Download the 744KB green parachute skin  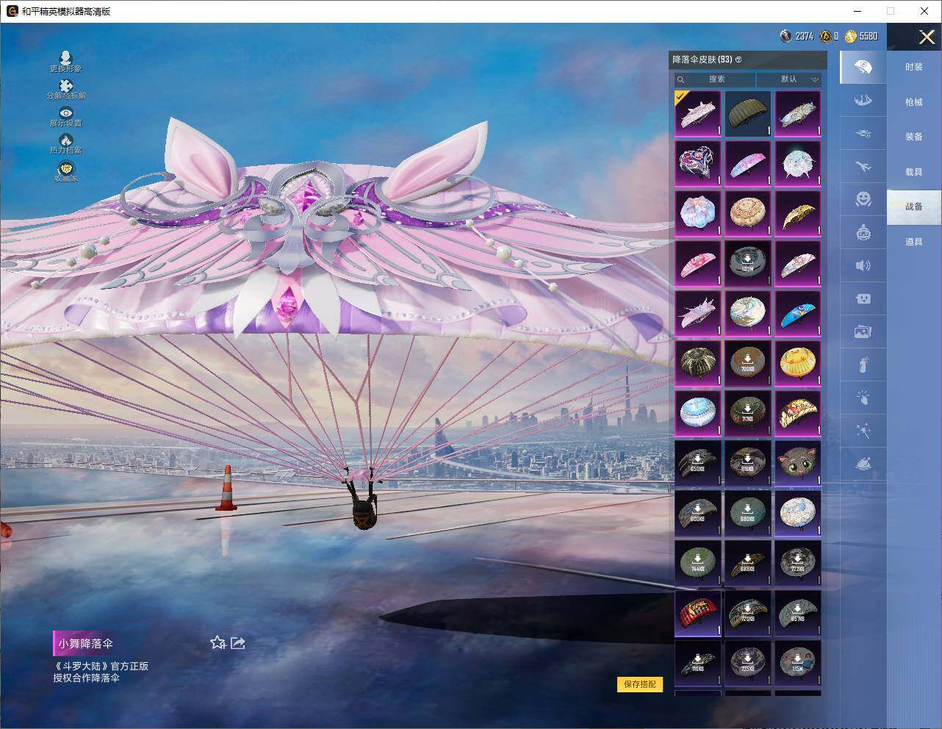point(697,564)
